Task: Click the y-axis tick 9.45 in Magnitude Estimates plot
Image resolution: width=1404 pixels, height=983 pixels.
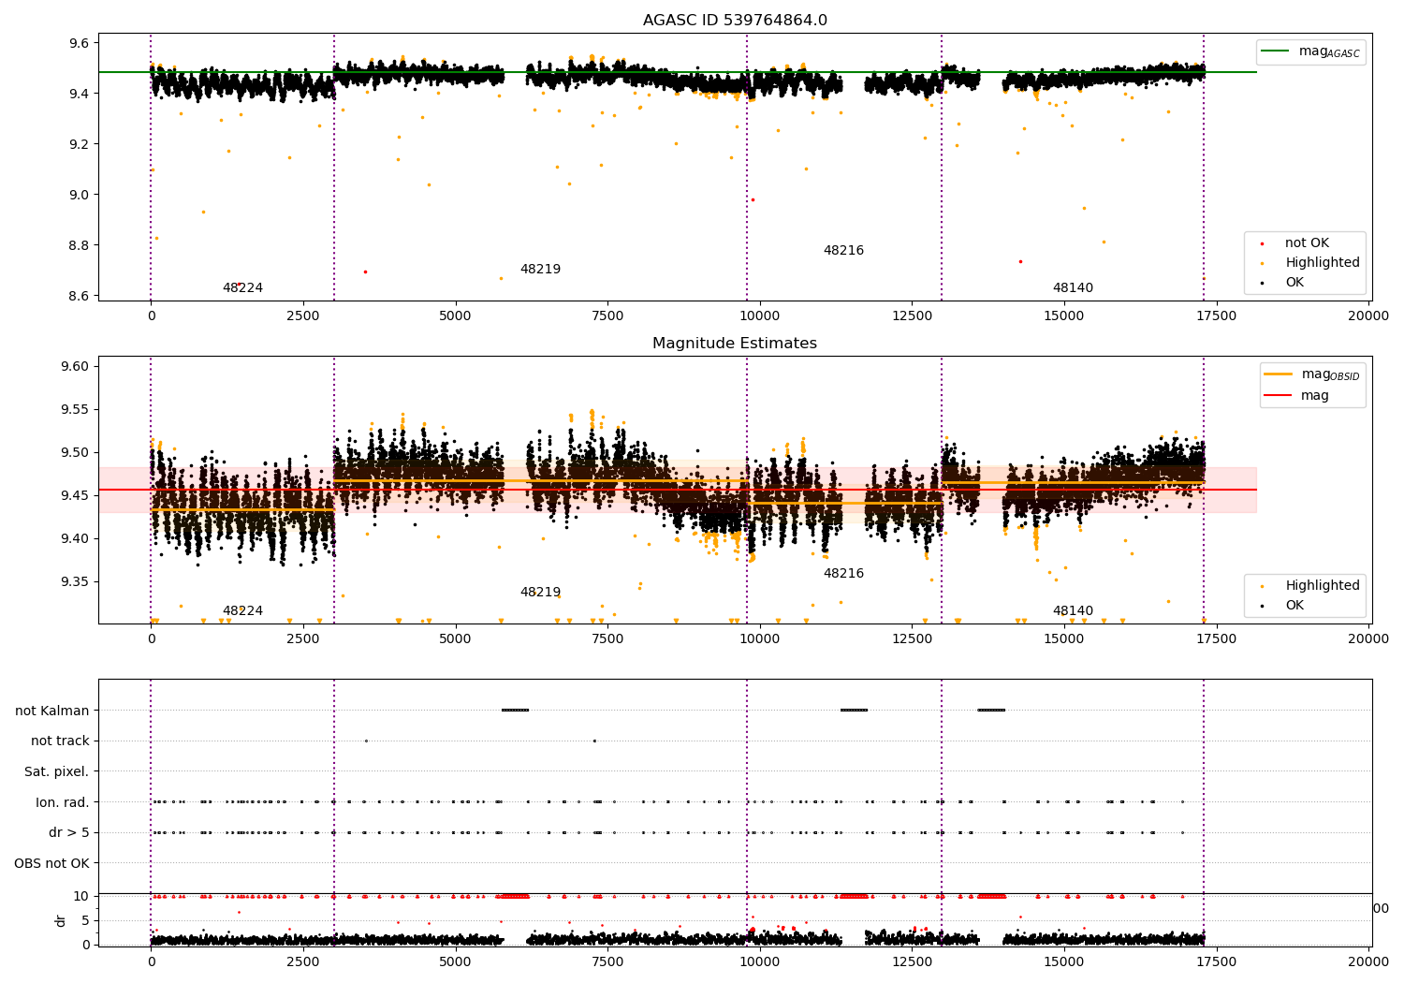Action: pyautogui.click(x=76, y=496)
